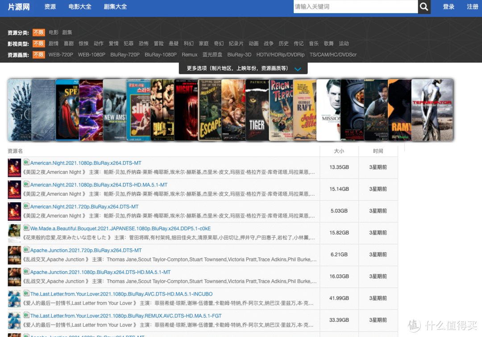The height and width of the screenshot is (337, 482).
Task: Open We.Made.a.Beautiful.Bouquet JAPANESE release link
Action: pos(120,228)
